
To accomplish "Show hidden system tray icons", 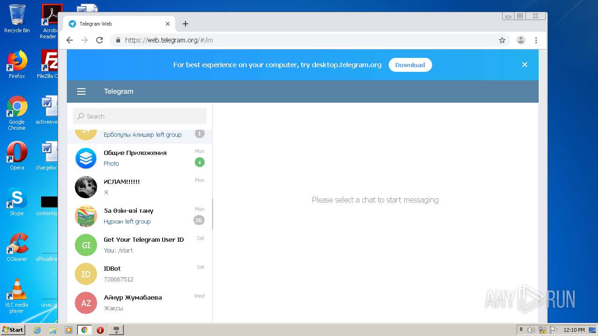I will tap(521, 330).
